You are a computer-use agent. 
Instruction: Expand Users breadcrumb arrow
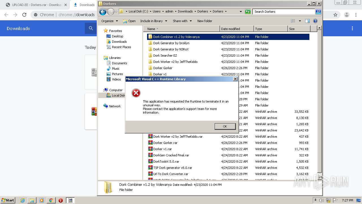click(x=163, y=12)
